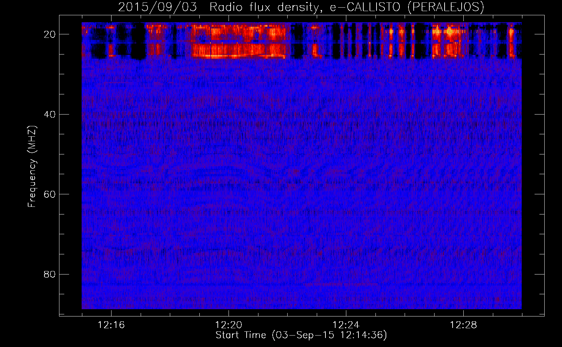
Task: Click the 12:16 time tick label
Action: [111, 325]
